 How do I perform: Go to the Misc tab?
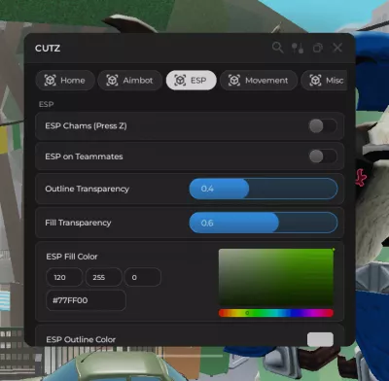tap(324, 80)
